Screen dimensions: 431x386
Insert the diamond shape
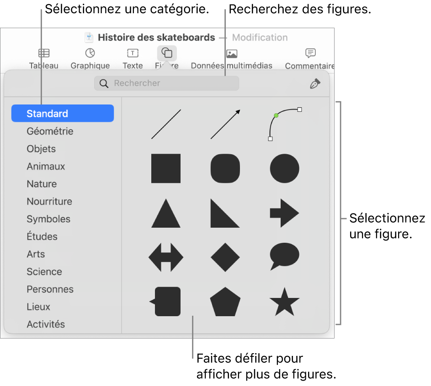point(225,257)
